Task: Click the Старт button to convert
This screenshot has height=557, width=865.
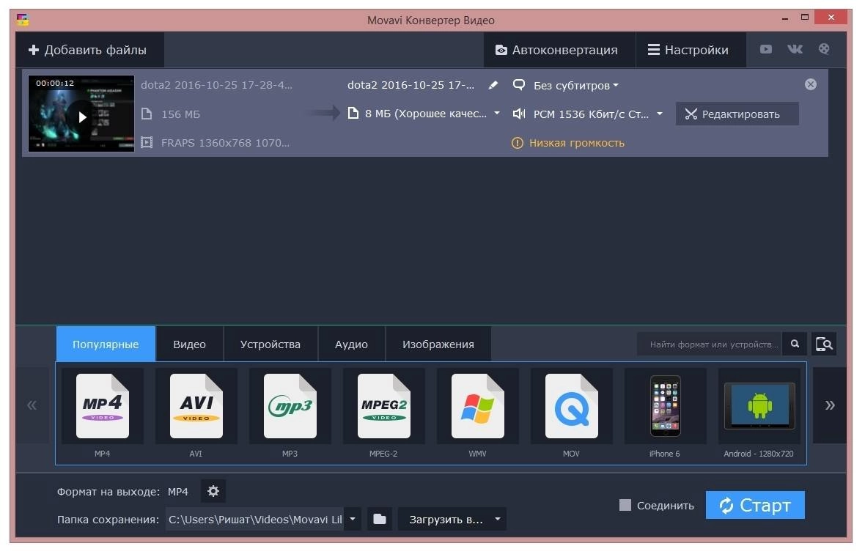Action: (x=755, y=505)
